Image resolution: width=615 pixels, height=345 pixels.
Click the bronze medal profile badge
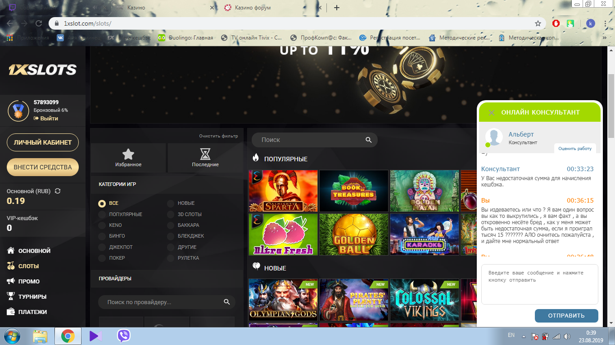click(18, 111)
